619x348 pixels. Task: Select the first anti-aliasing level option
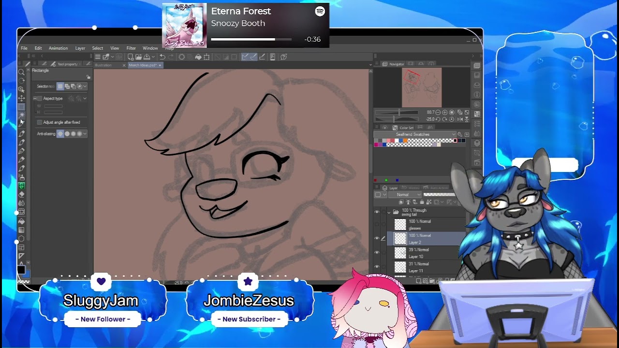coord(60,133)
